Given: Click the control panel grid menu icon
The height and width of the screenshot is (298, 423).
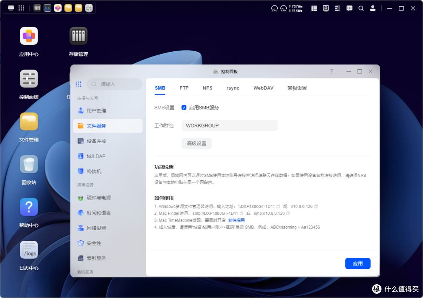Looking at the screenshot, I should pos(78,84).
